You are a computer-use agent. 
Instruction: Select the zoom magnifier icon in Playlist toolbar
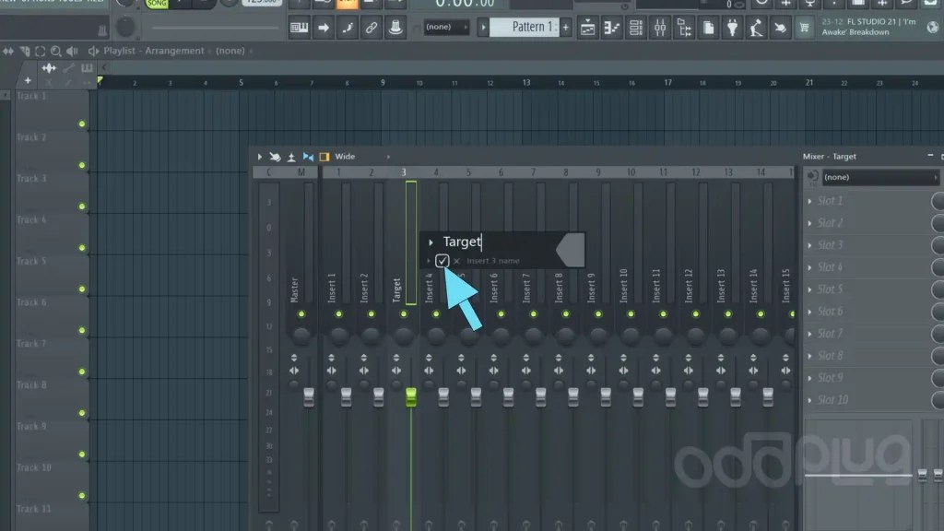tap(57, 51)
